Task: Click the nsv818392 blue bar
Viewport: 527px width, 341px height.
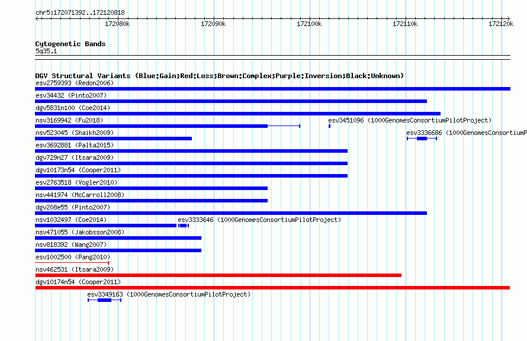Action: (x=118, y=250)
